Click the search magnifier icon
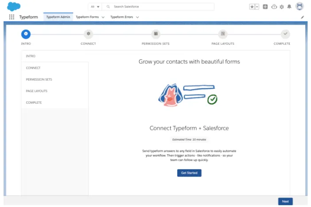The width and height of the screenshot is (311, 207). [x=108, y=7]
